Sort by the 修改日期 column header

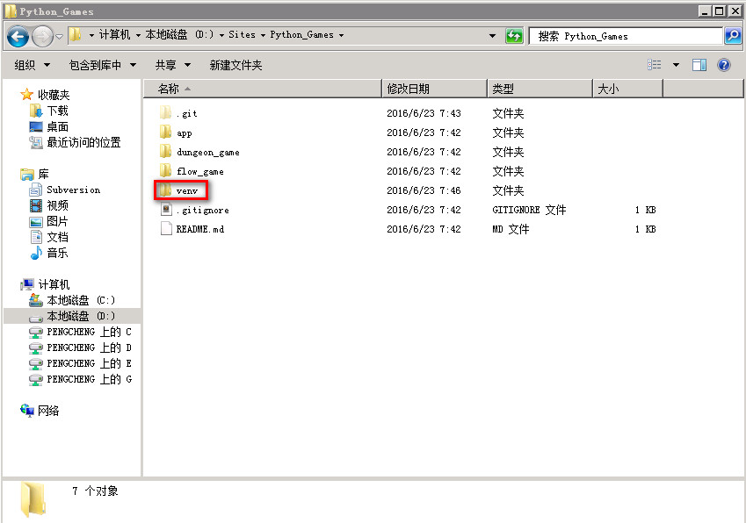[x=409, y=89]
